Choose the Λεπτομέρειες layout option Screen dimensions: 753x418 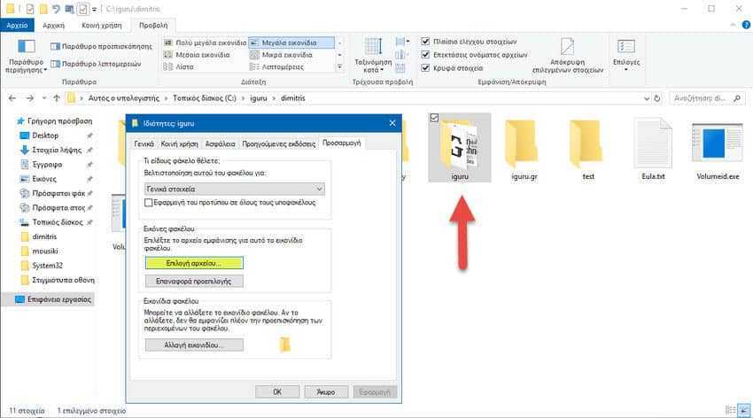point(276,66)
